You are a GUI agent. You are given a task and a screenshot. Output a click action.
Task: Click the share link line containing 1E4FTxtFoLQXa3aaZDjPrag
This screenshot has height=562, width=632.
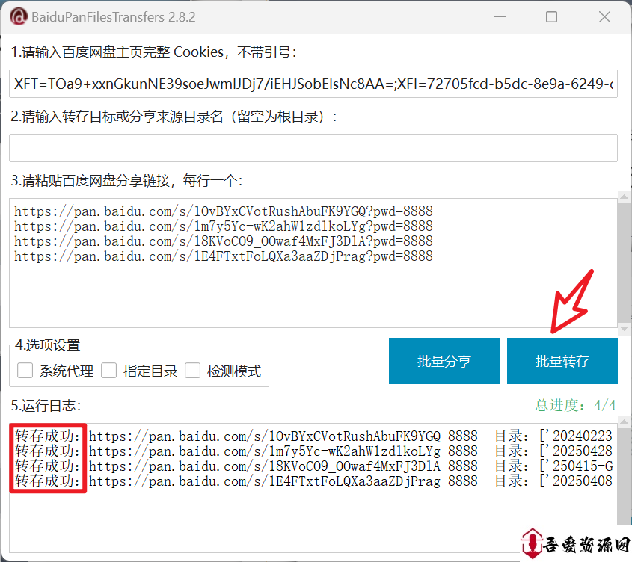click(224, 256)
